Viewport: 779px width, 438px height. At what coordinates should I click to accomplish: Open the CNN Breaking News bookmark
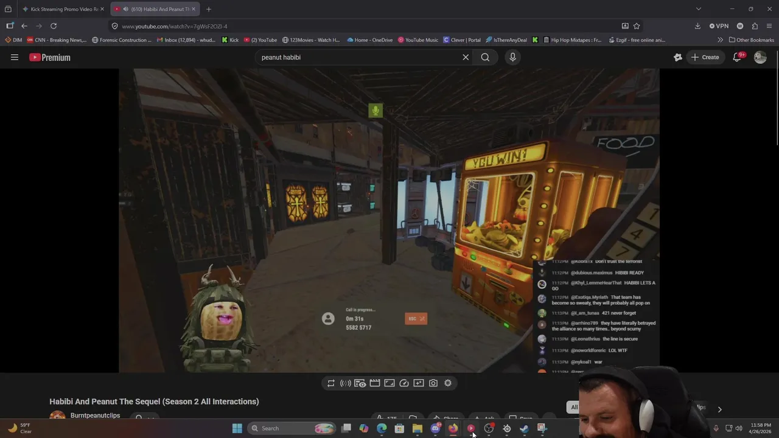[x=57, y=40]
